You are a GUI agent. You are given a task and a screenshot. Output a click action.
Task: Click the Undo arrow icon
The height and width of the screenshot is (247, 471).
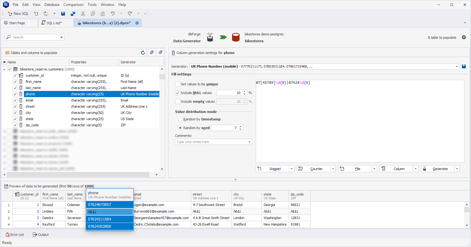pyautogui.click(x=113, y=14)
